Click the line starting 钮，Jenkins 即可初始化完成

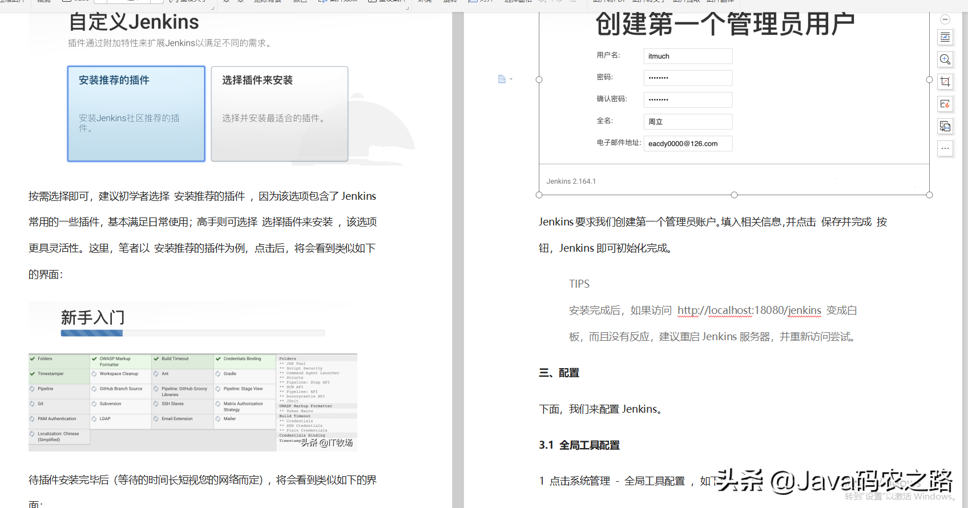(607, 248)
